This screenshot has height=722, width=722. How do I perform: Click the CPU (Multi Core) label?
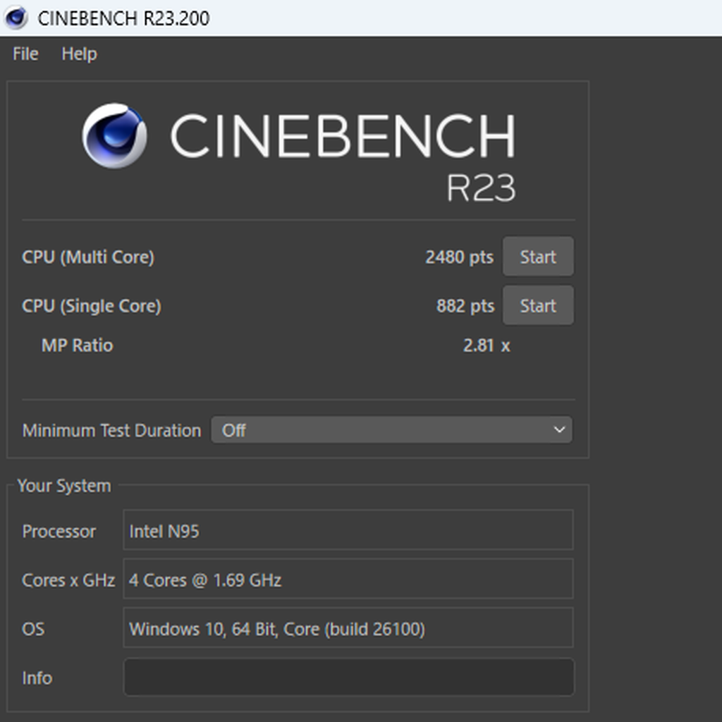click(88, 257)
